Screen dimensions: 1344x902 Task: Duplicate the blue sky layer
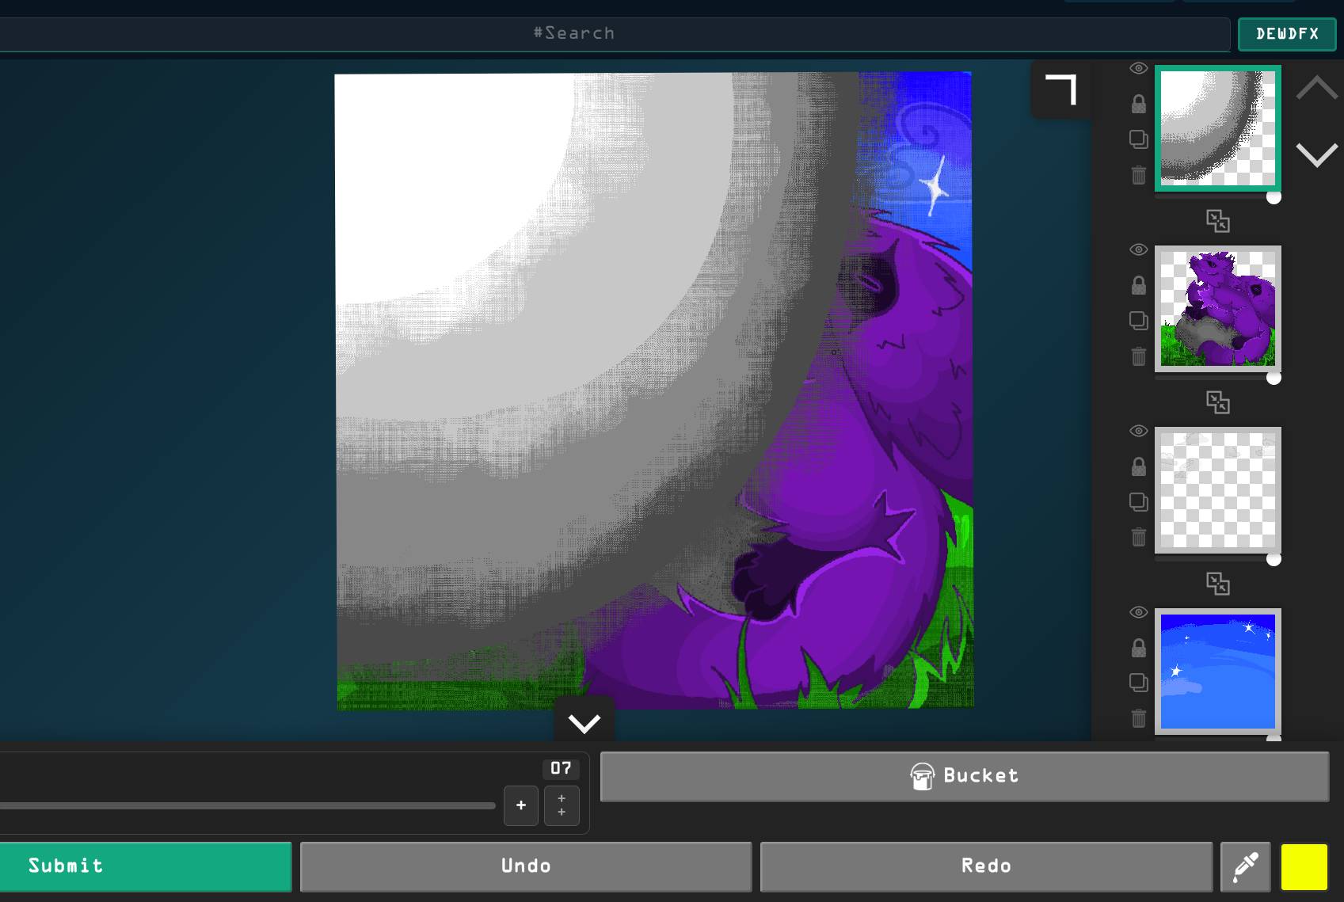1138,683
